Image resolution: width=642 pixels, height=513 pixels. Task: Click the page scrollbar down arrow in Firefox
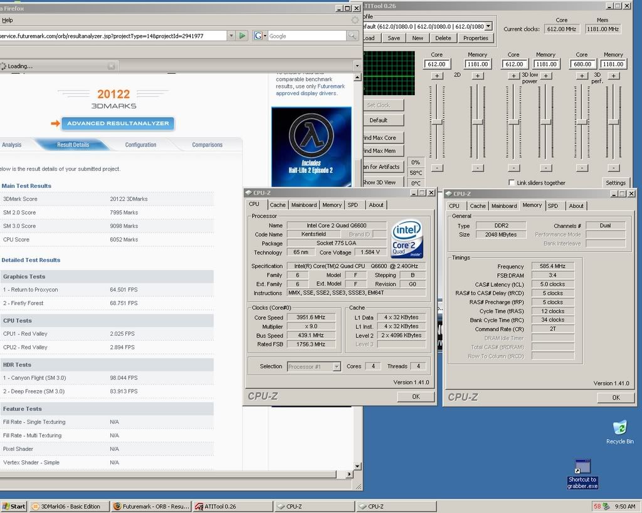coord(357,466)
